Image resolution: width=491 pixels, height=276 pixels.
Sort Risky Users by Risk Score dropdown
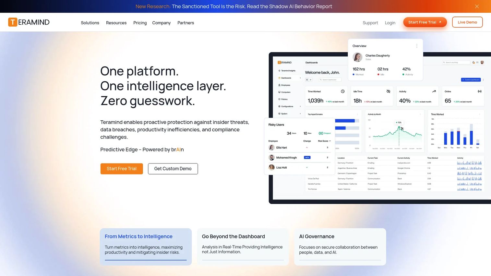324,141
